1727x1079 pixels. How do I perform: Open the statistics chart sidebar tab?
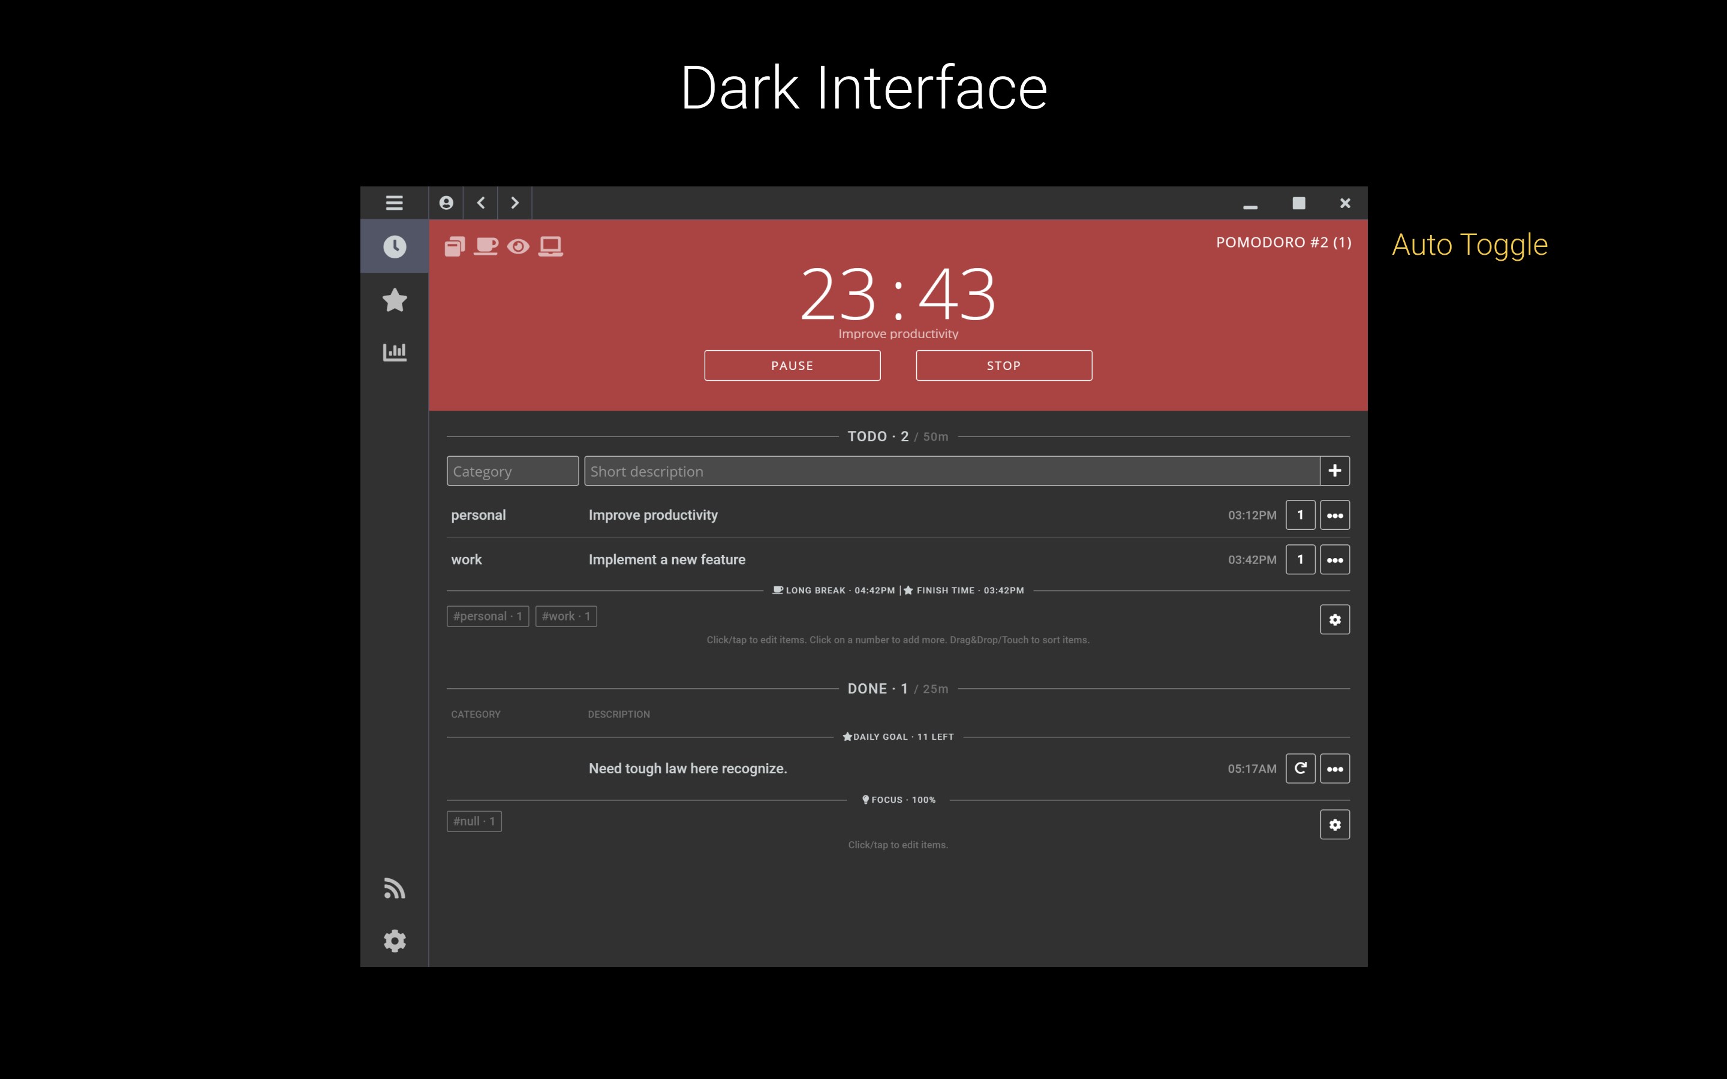coord(395,352)
